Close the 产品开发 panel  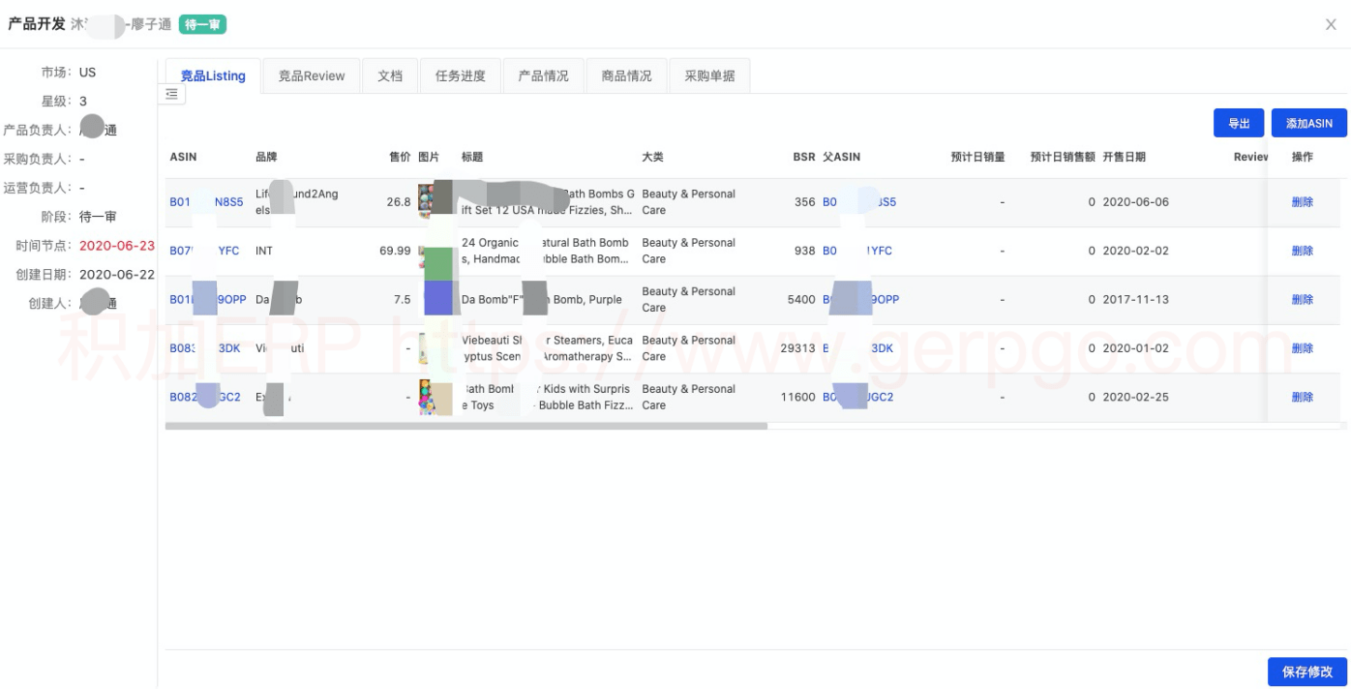tap(1330, 24)
